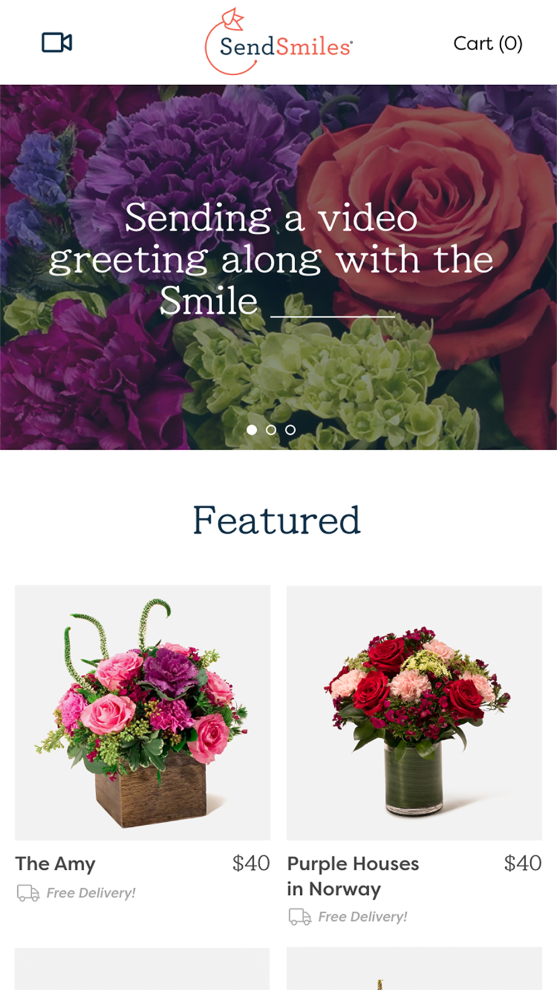
Task: Open the Cart (0) link
Action: click(488, 43)
